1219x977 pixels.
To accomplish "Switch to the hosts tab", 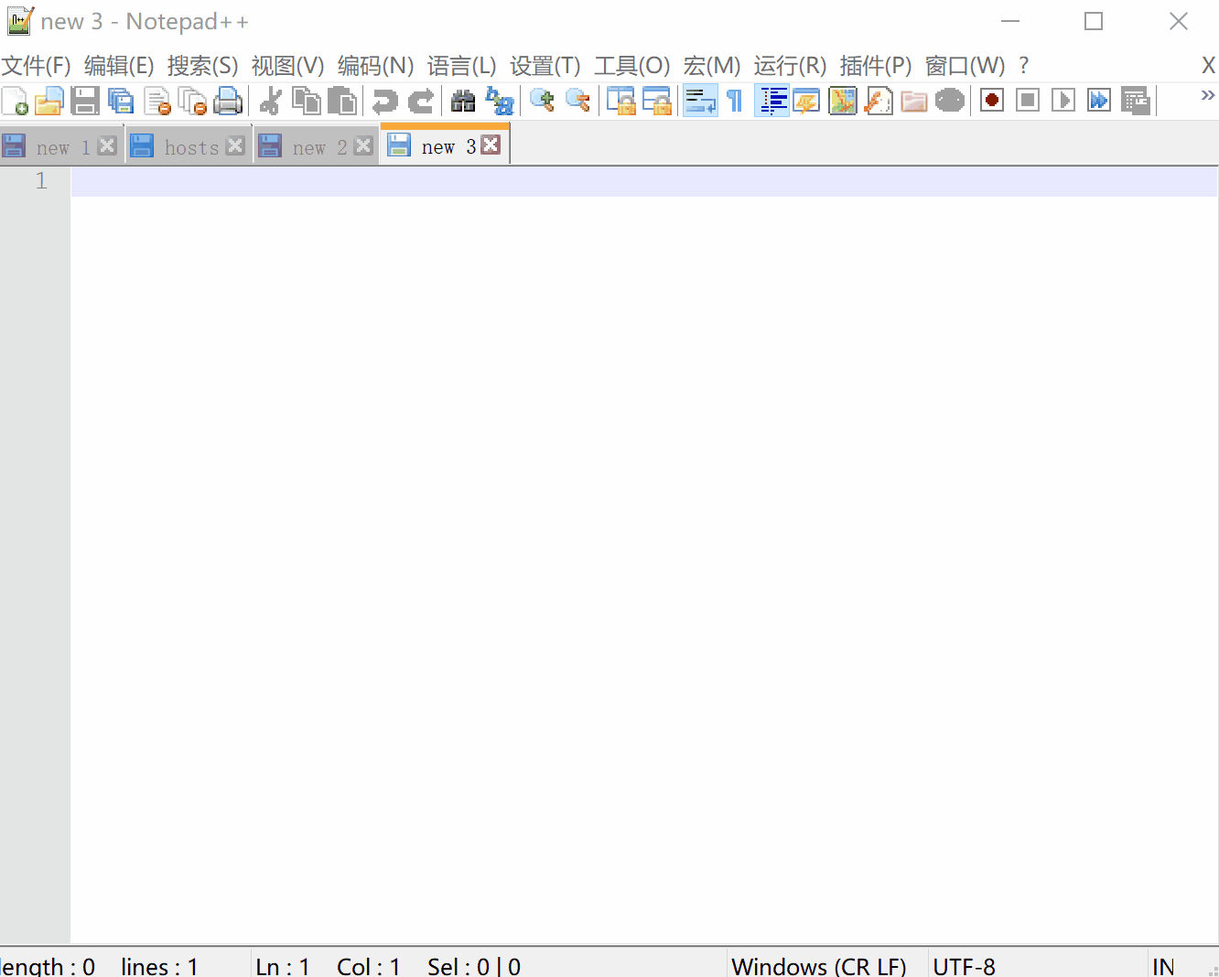I will 189,146.
